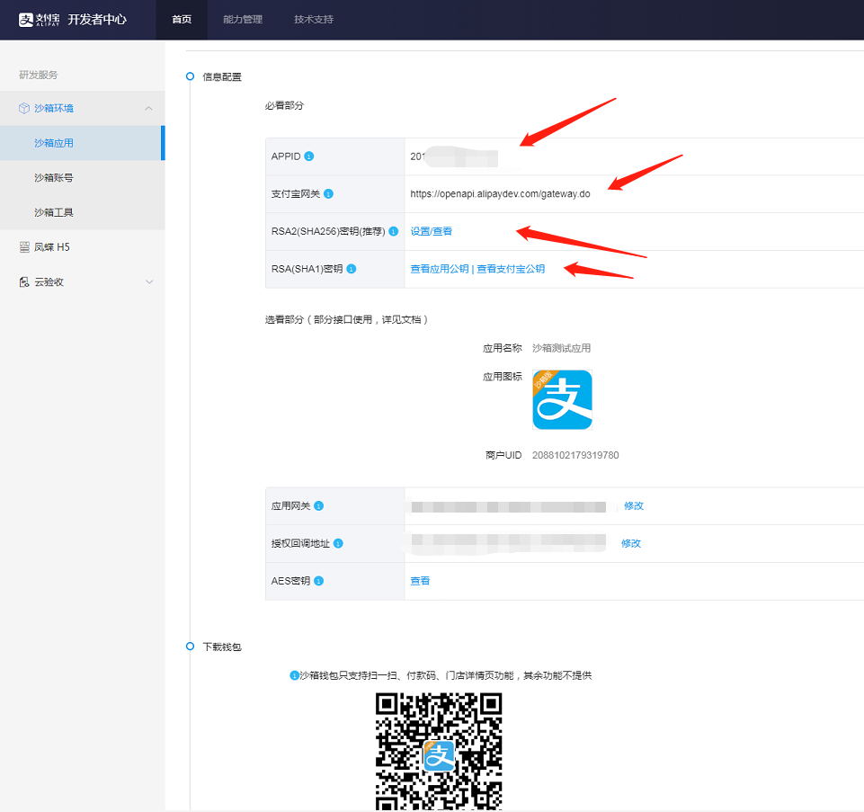Click the gateway URL openapi.alipaydev.com text
Screen dimensions: 864x812
pos(500,193)
